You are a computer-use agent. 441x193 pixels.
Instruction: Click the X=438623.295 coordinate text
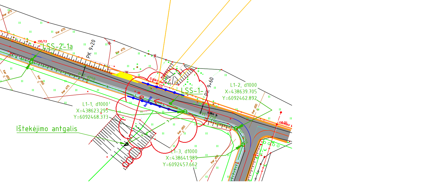[92, 111]
